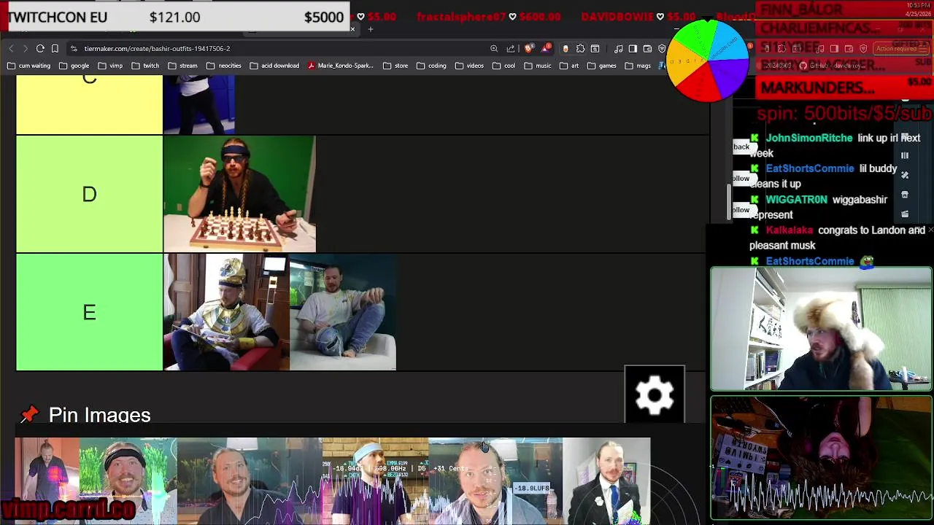Open the tier list settings gear
Screen dimensions: 934x525
pyautogui.click(x=655, y=394)
